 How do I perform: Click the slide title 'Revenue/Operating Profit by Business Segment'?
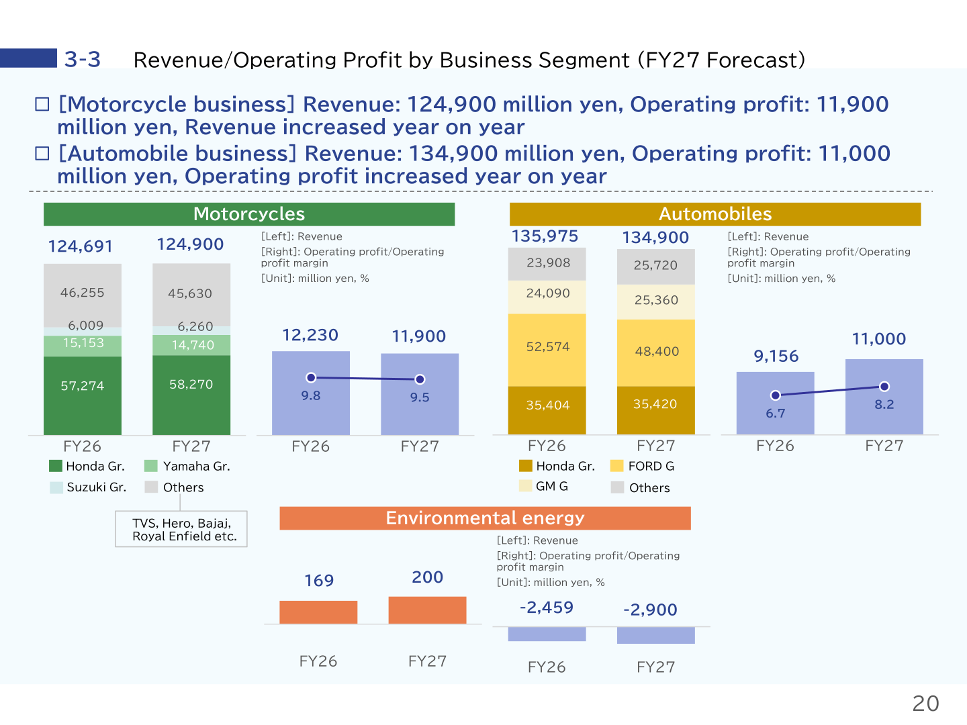tap(381, 60)
